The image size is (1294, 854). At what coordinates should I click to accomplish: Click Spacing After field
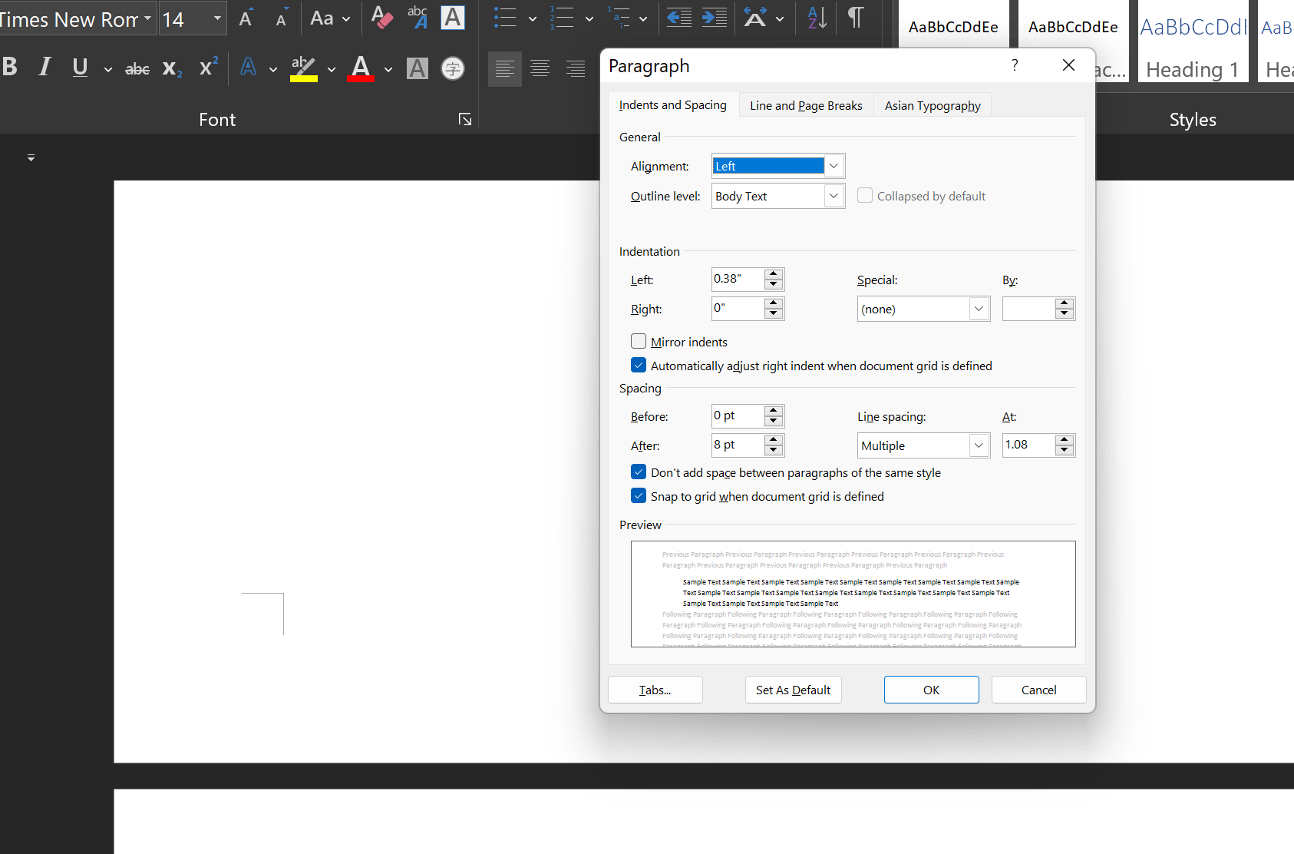click(x=738, y=445)
